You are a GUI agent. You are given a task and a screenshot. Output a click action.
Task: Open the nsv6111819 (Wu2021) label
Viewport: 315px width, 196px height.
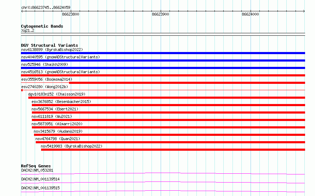(x=52, y=116)
